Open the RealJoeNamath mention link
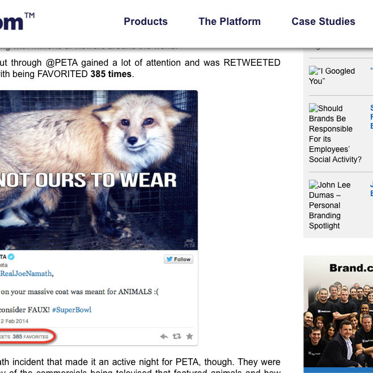 26,274
